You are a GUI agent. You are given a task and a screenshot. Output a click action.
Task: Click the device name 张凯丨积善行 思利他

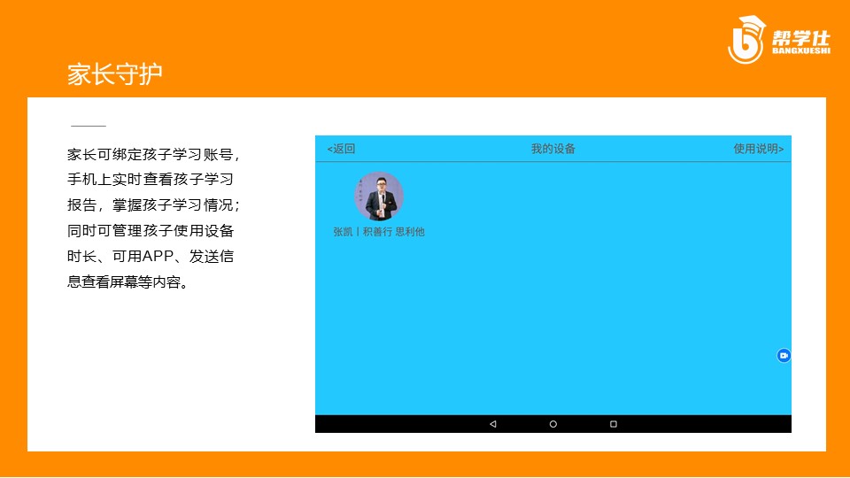(x=379, y=232)
